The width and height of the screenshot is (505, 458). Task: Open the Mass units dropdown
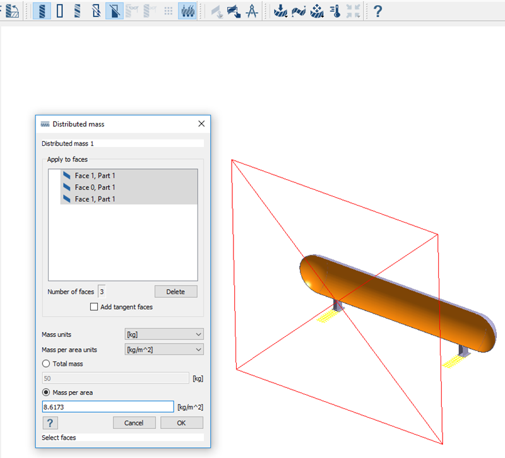164,334
